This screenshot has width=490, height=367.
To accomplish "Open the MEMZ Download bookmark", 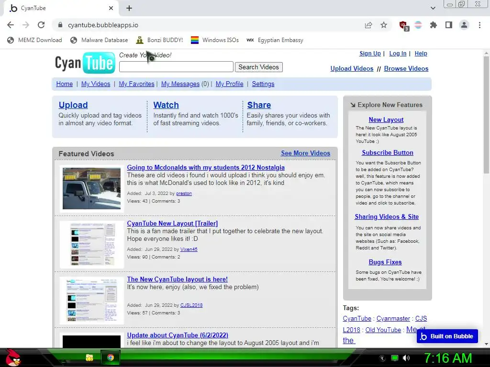I will 34,40.
